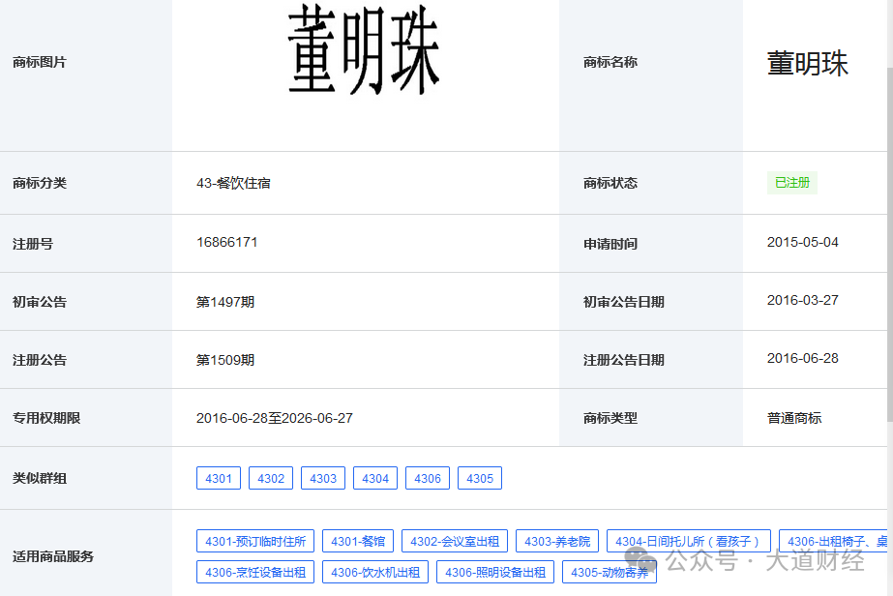Screen dimensions: 893x596
Task: Open the similar group tag 4303
Action: tap(322, 477)
